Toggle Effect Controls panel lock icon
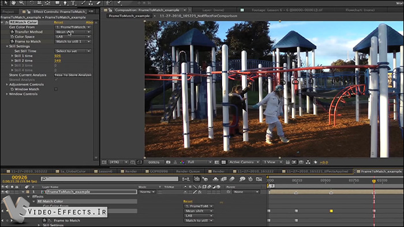404x227 pixels. (29, 12)
